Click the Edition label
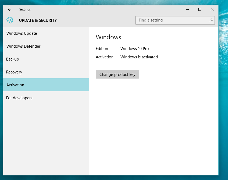 coord(102,49)
